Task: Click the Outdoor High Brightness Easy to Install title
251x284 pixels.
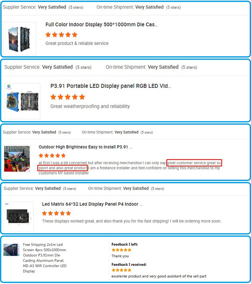Action: point(85,147)
